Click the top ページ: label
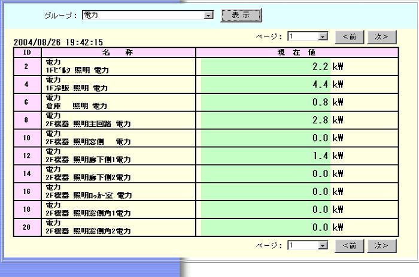This screenshot has height=277, width=419. point(269,36)
